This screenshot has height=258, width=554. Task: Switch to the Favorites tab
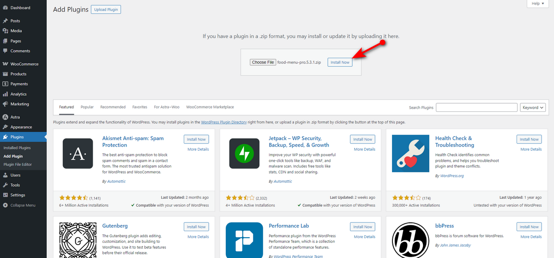[140, 107]
